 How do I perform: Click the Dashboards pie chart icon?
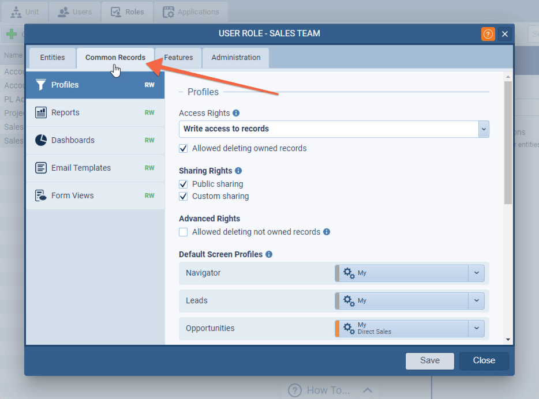pyautogui.click(x=40, y=140)
